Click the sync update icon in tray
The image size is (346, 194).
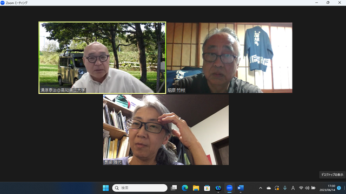[277, 188]
